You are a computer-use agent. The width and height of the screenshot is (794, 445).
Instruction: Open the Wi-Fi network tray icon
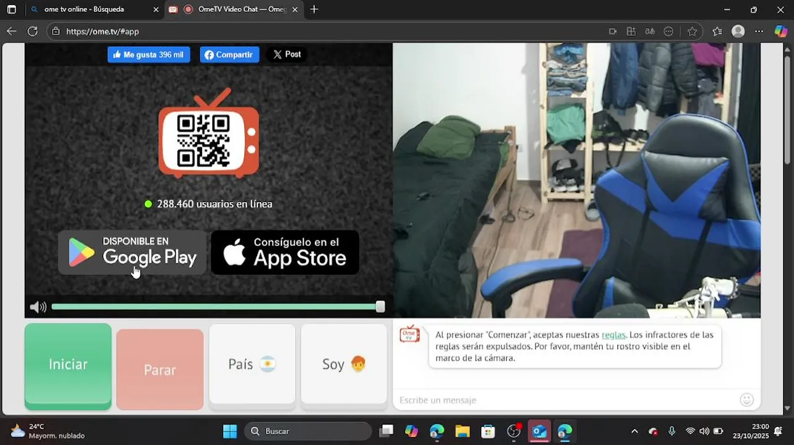690,431
